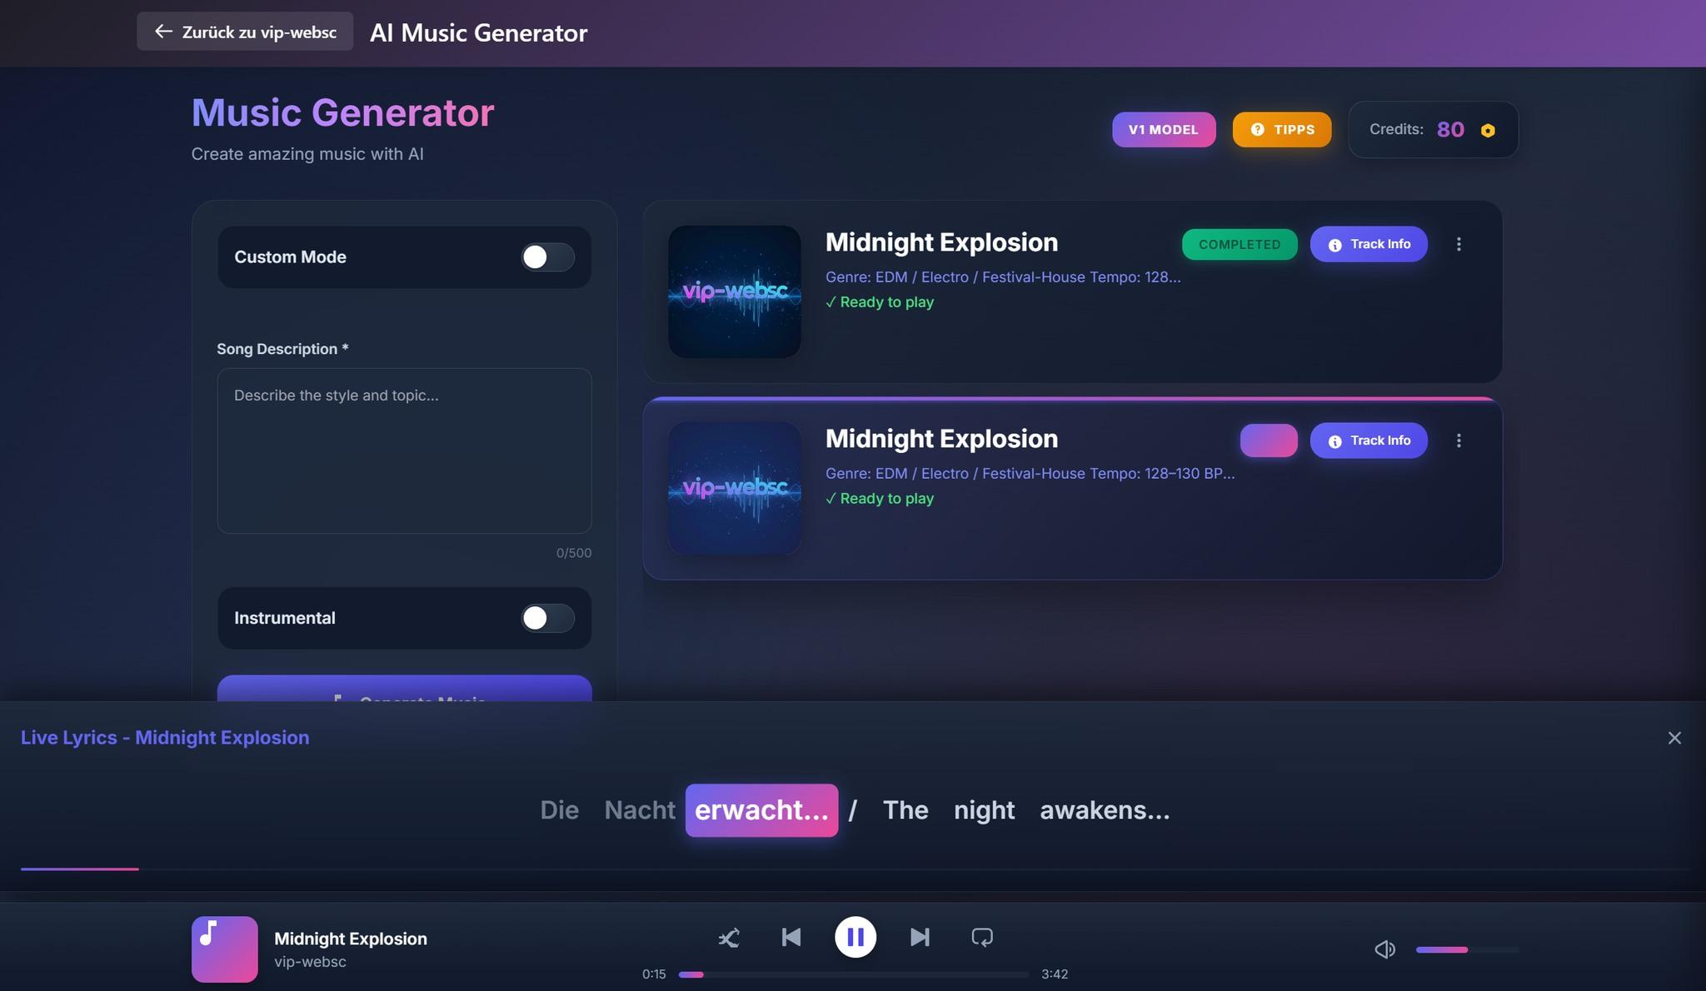This screenshot has width=1706, height=991.
Task: Skip to the previous track
Action: (x=791, y=938)
